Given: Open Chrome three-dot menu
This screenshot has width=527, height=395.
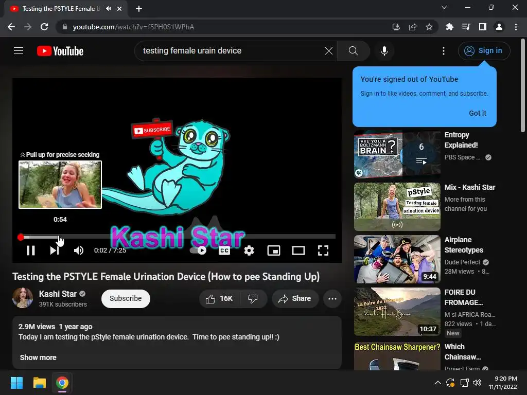Looking at the screenshot, I should click(516, 27).
